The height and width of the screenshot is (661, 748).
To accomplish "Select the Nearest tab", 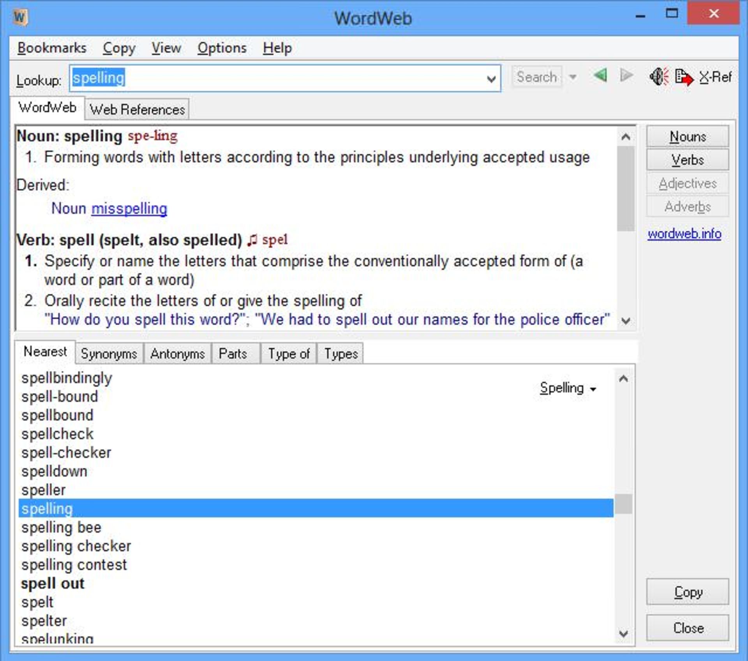I will click(x=45, y=352).
